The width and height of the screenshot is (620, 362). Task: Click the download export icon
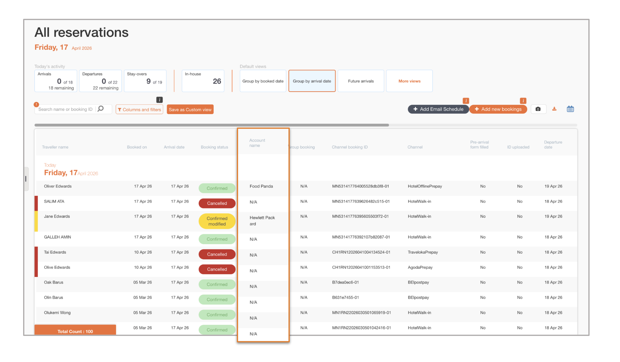tap(554, 109)
